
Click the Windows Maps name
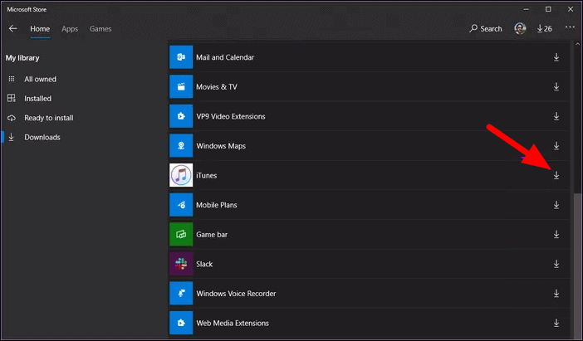coord(221,146)
